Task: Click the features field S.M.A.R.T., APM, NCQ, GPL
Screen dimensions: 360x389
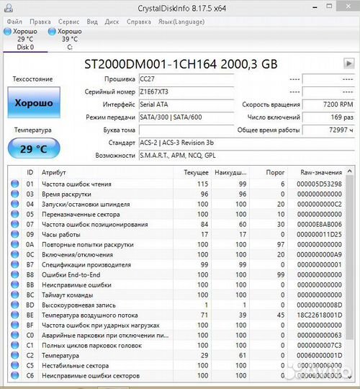Action: click(x=246, y=156)
